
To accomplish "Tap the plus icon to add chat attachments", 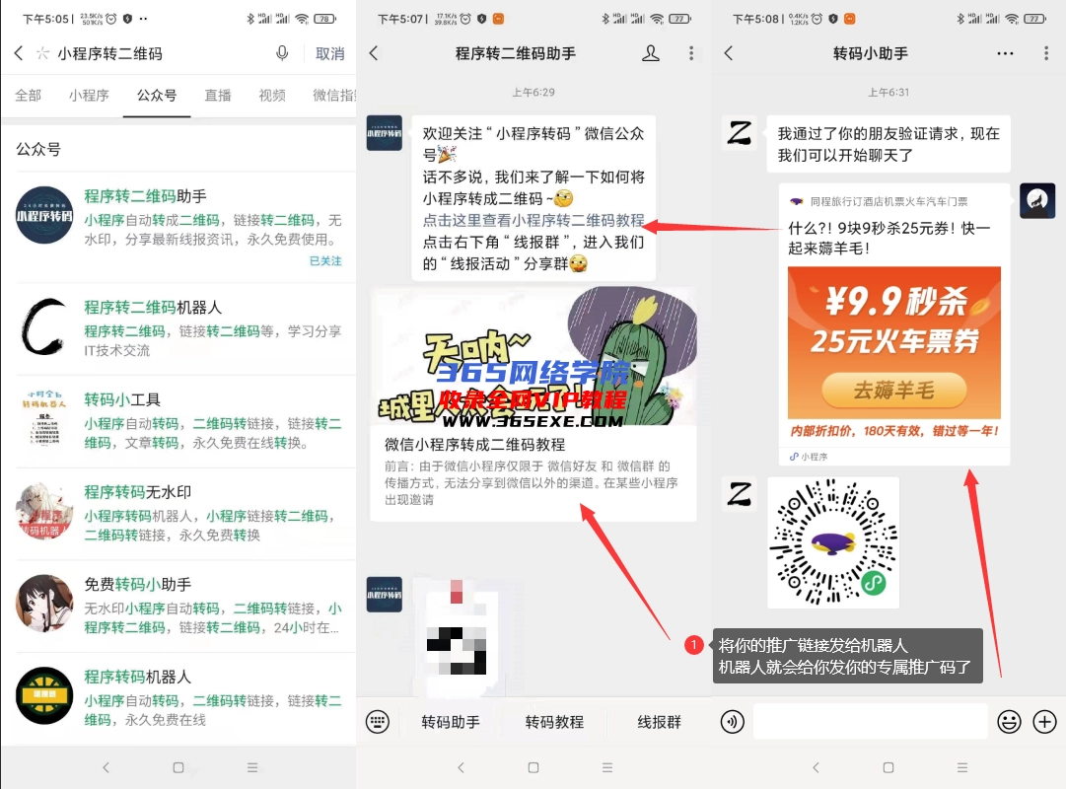I will click(1045, 722).
